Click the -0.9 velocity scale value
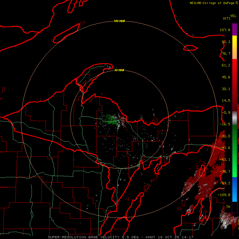This screenshot has width=239, height=239. click(x=226, y=113)
